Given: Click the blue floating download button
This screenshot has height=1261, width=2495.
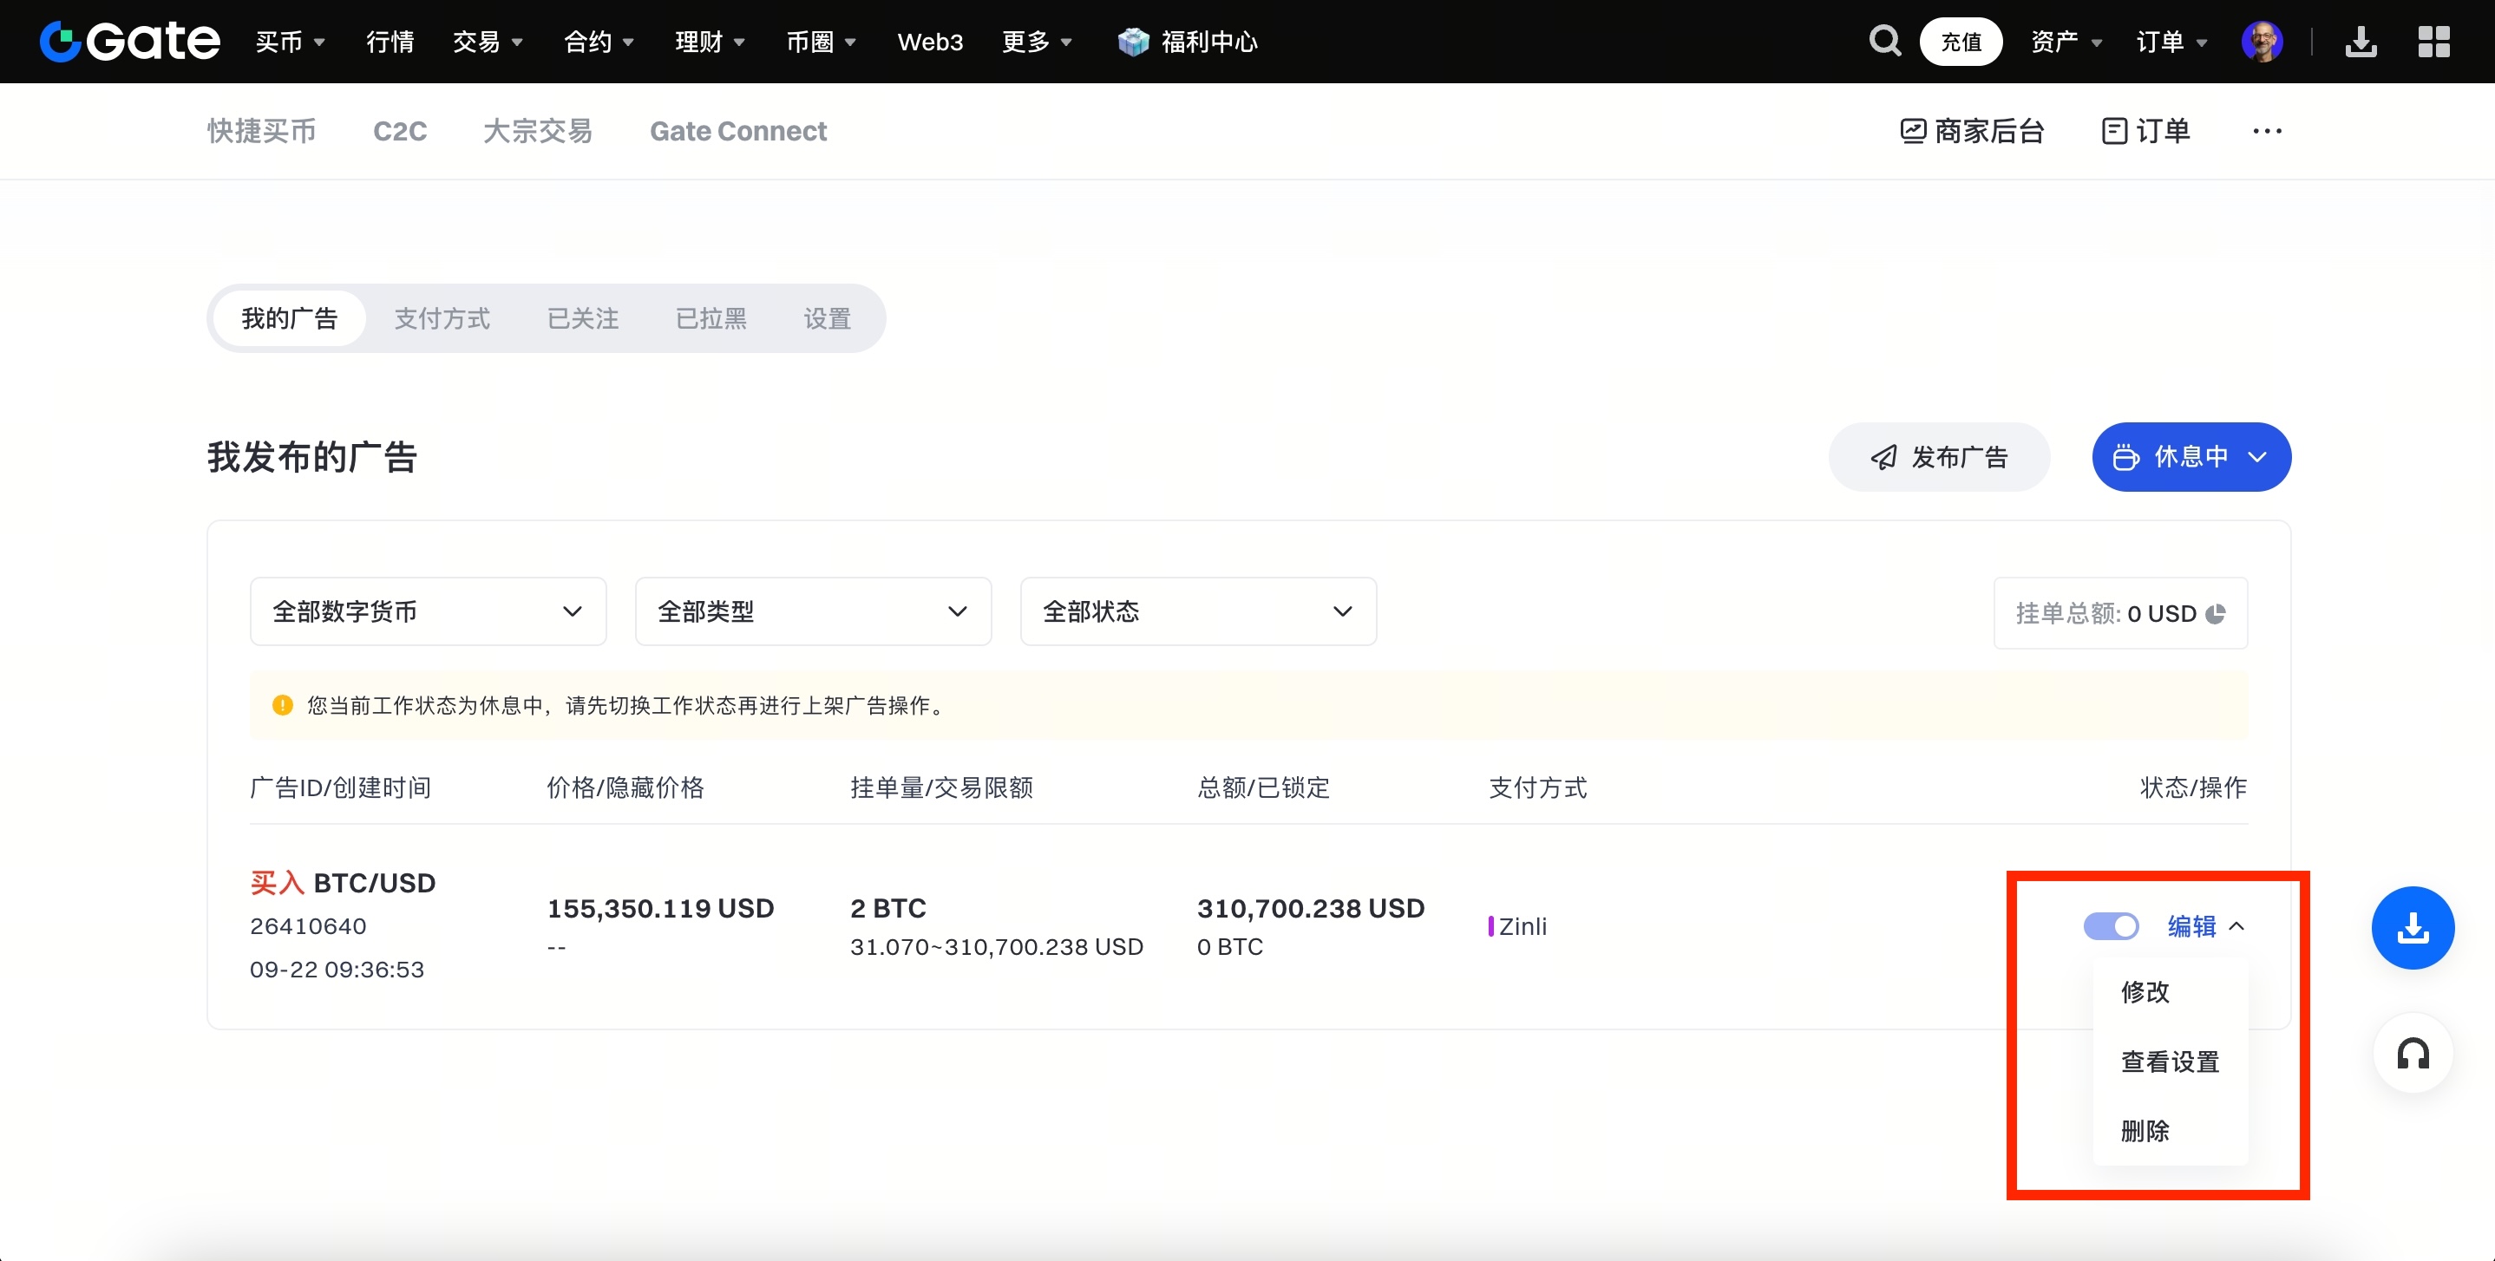Looking at the screenshot, I should pos(2412,928).
